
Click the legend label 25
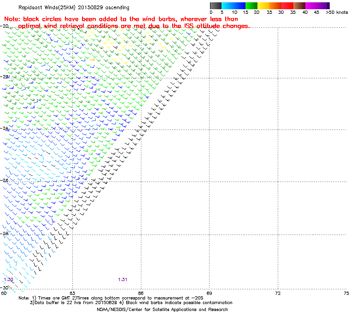(269, 12)
